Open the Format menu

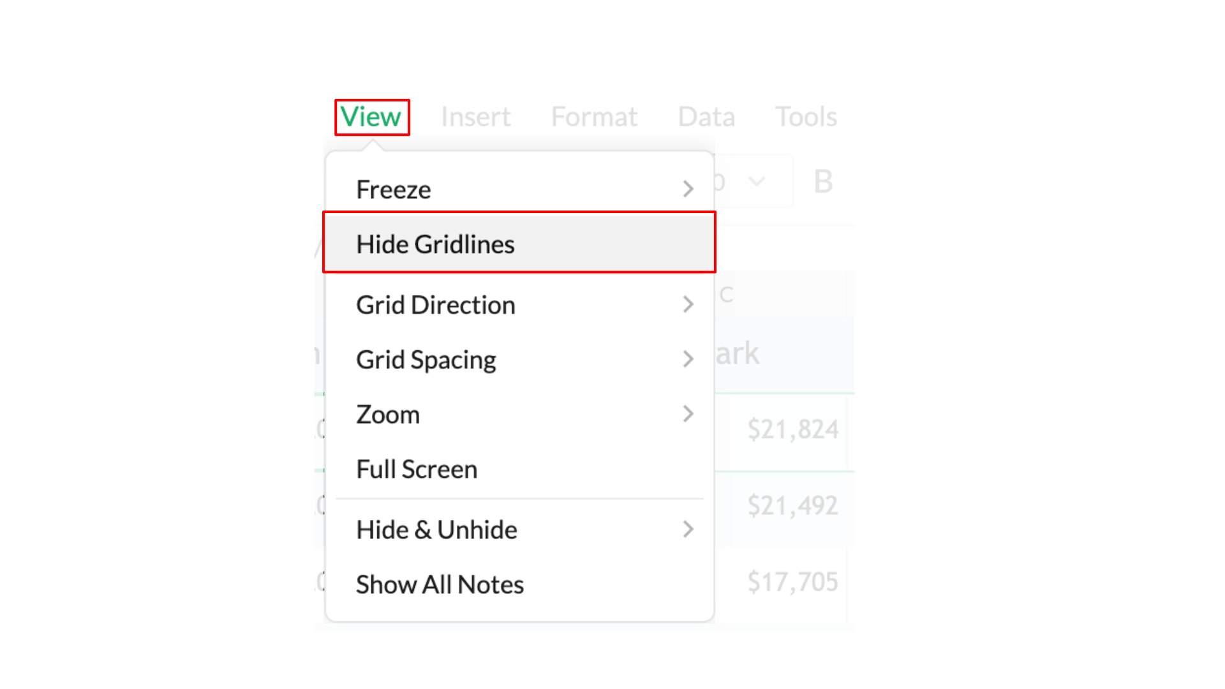[593, 117]
